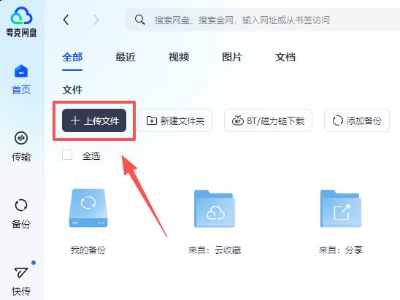Switch to the 视频 tab

179,57
